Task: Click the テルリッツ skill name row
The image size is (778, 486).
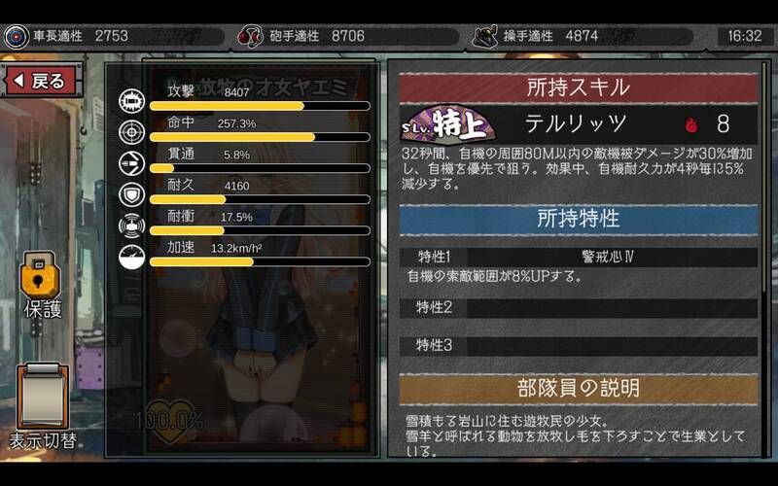Action: tap(579, 124)
